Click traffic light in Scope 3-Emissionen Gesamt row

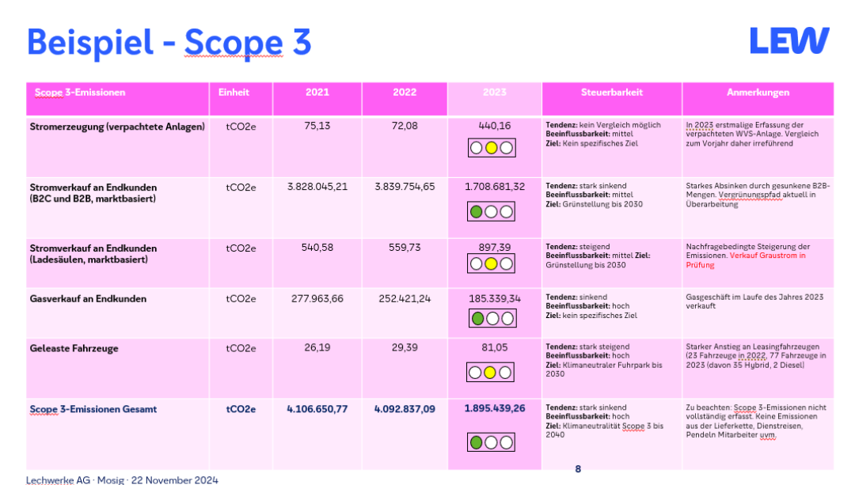pos(492,442)
